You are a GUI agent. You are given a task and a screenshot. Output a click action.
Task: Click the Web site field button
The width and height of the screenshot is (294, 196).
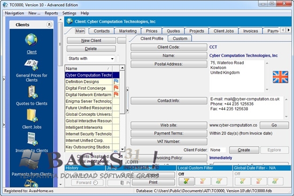click(169, 125)
